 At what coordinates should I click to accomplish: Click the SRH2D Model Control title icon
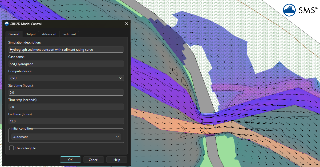(7, 24)
